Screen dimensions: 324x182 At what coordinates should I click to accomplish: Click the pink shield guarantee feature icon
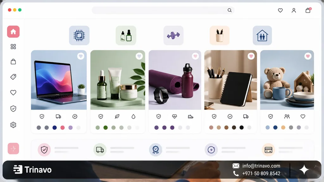coord(44,149)
